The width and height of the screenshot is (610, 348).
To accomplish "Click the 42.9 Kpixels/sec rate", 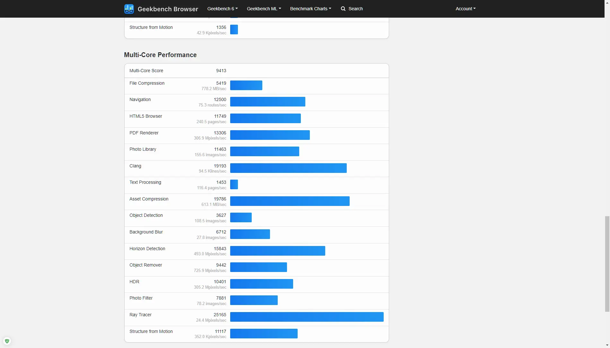I will [212, 33].
